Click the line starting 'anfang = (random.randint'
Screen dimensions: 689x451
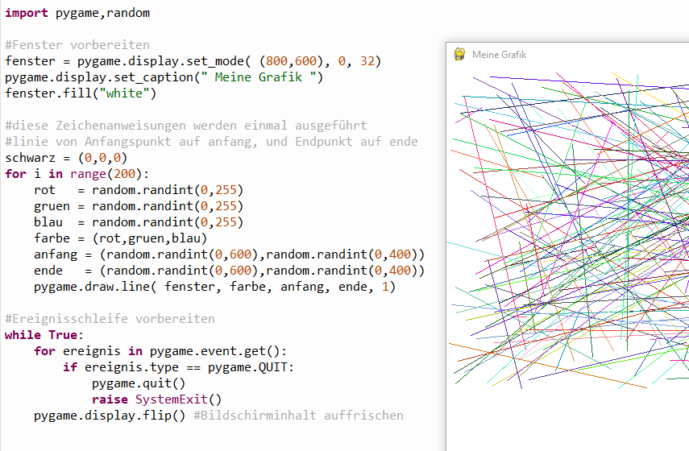[230, 254]
